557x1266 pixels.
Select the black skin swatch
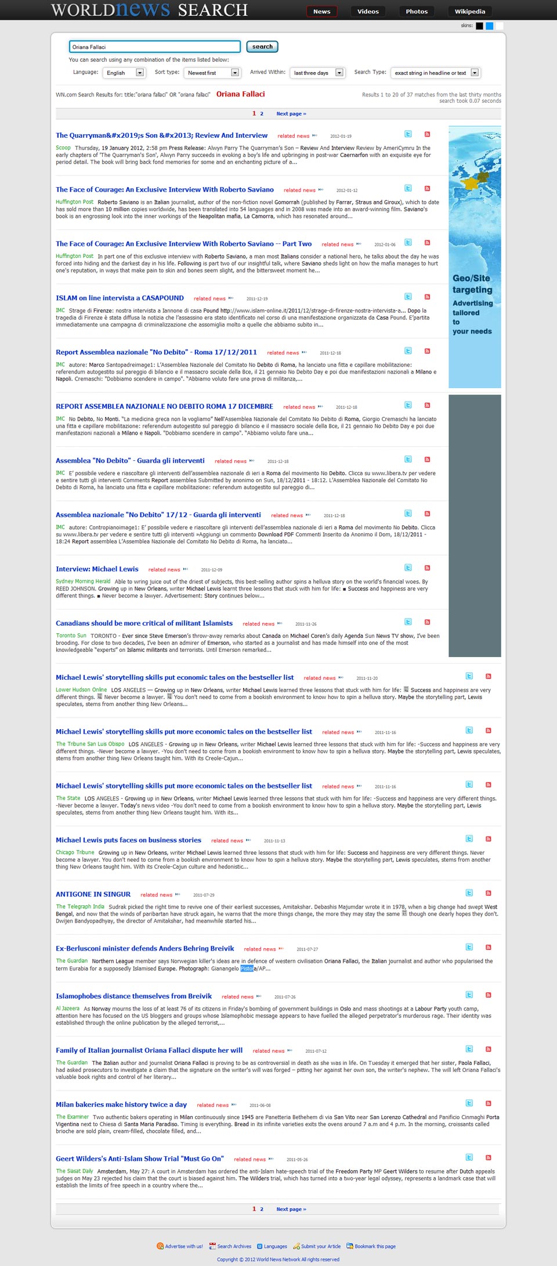[479, 26]
